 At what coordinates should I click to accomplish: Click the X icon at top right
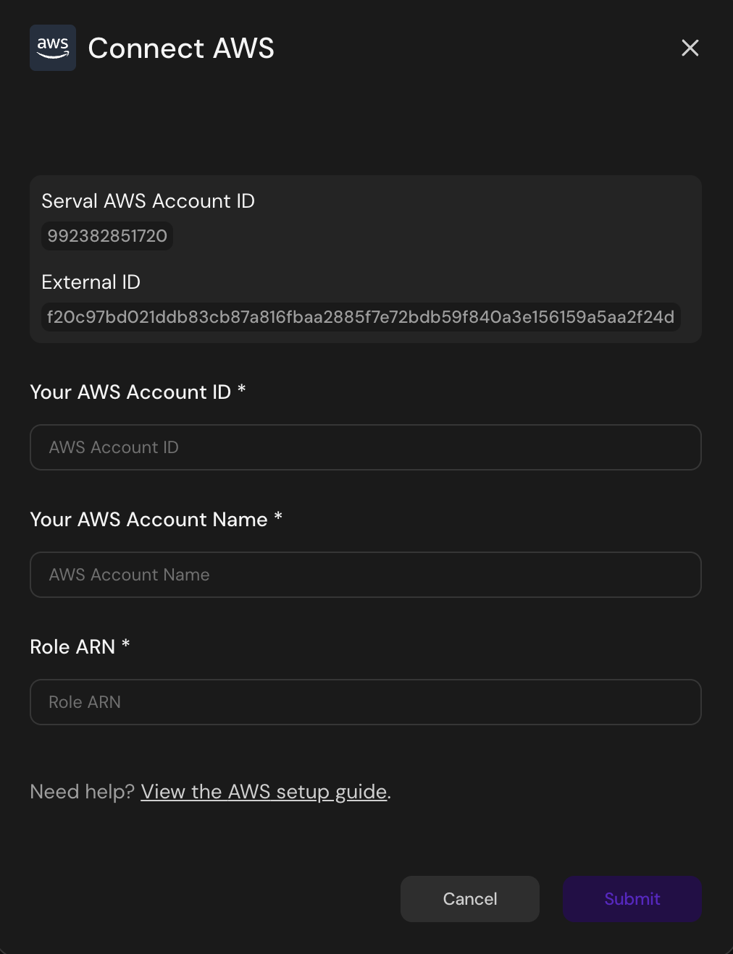689,48
